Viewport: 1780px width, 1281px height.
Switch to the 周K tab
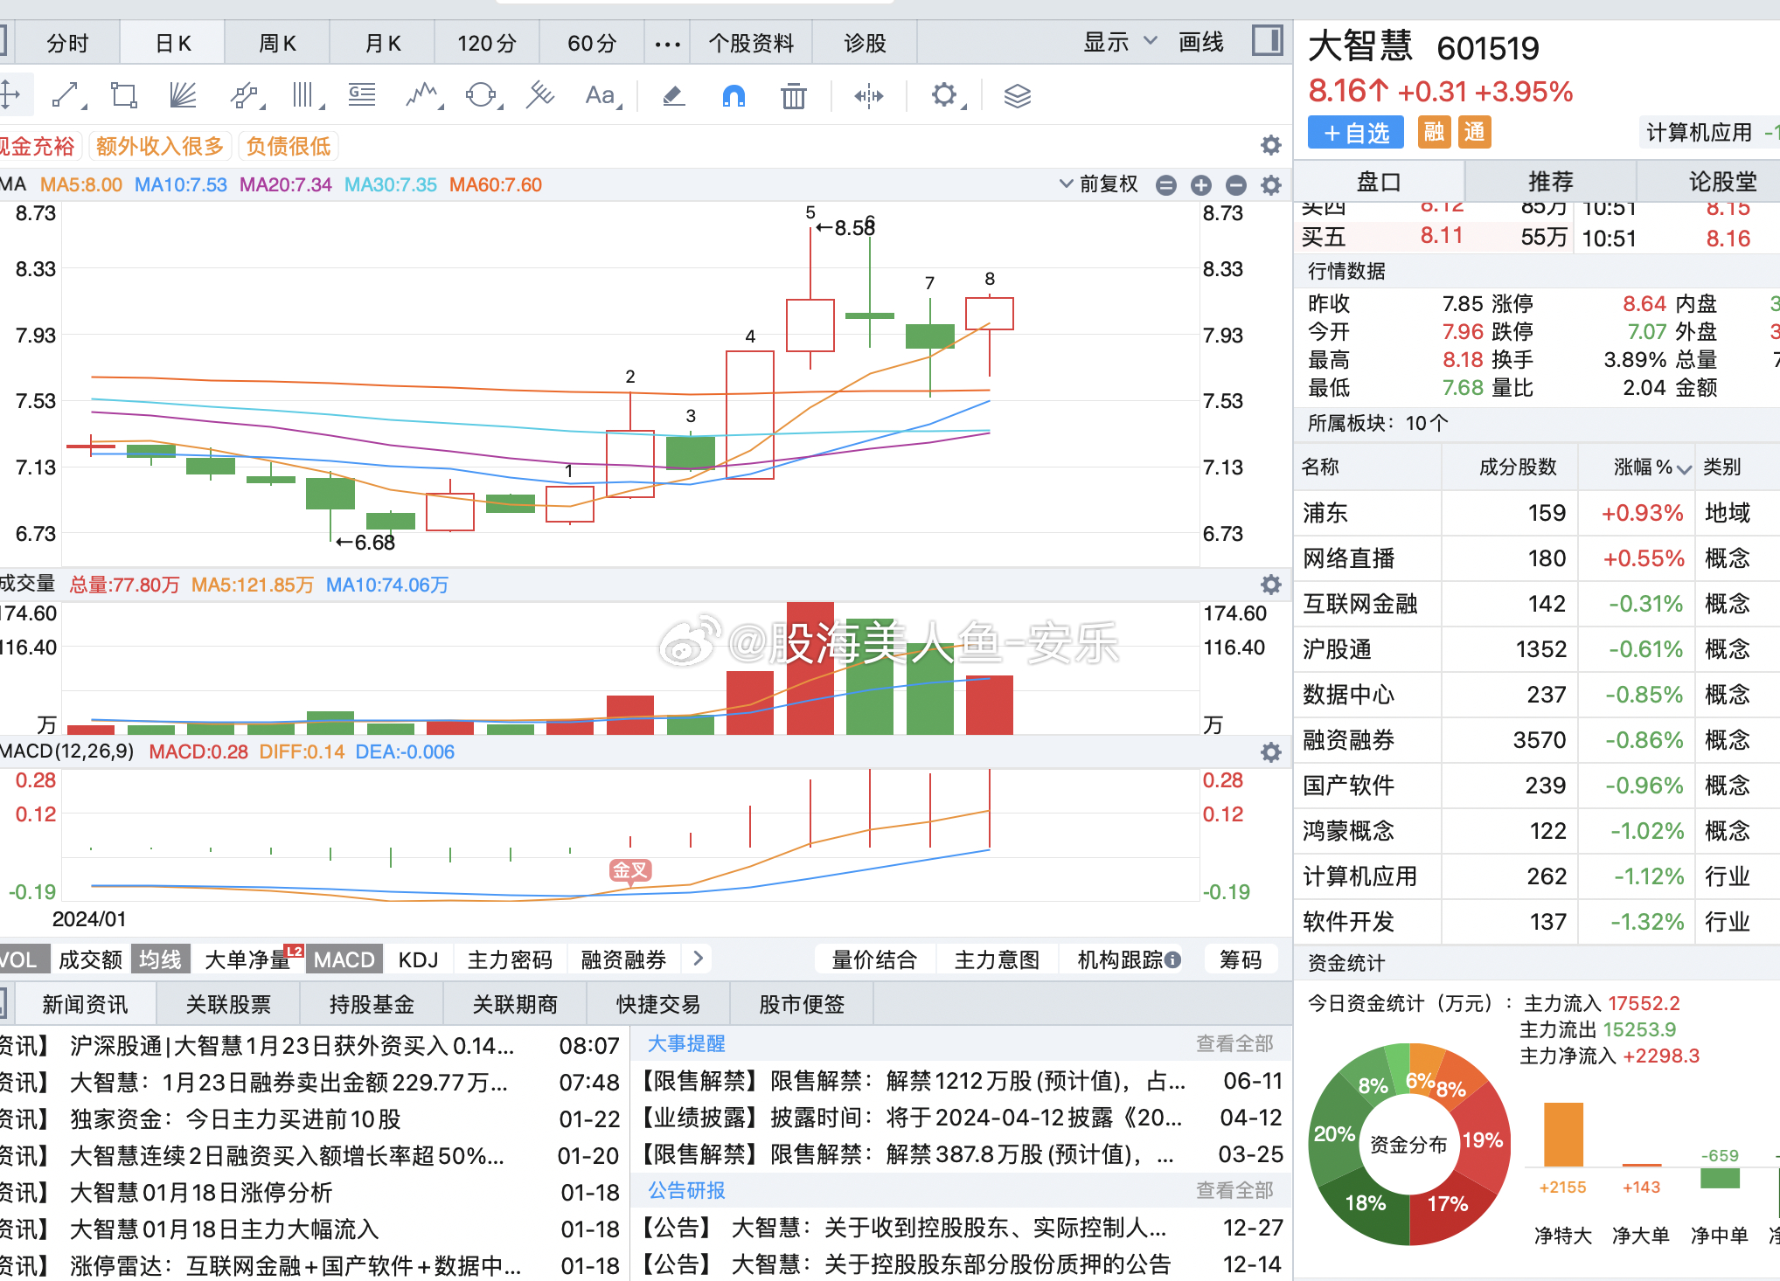point(277,43)
